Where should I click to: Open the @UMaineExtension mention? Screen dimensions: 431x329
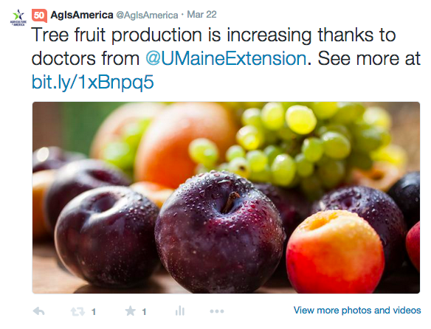point(226,58)
